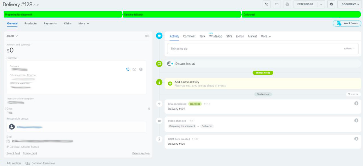Open the settings gear in the header
Screen dimensions: 363x166
pyautogui.click(x=331, y=4)
